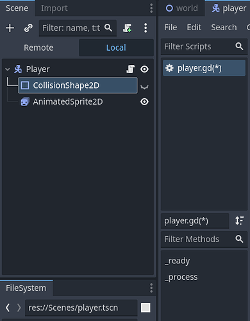The width and height of the screenshot is (250, 321).
Task: Click the res://Scenes/player.tscn path field
Action: point(81,308)
